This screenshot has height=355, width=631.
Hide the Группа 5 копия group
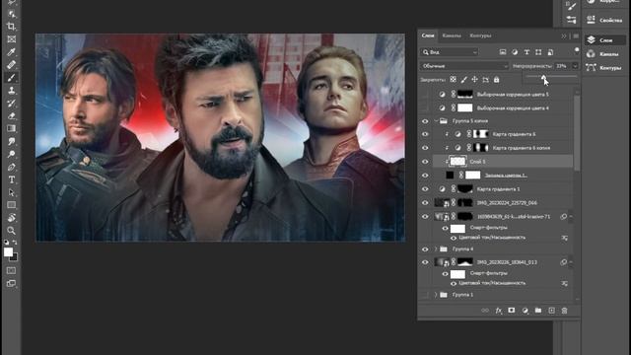[x=425, y=120]
